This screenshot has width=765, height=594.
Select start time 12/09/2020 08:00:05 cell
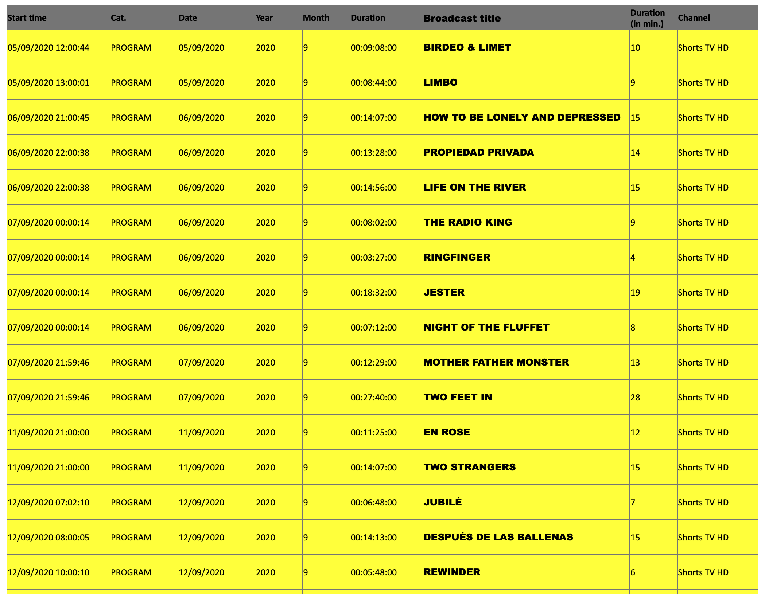pyautogui.click(x=48, y=538)
